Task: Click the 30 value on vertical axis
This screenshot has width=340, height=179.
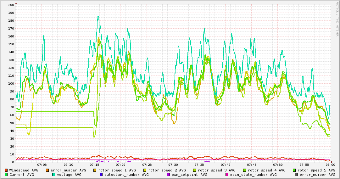Action: tap(12, 139)
